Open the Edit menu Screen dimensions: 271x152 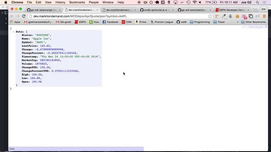[38, 3]
